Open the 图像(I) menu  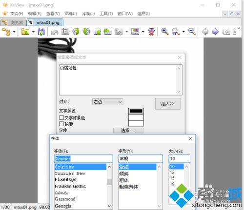[x=71, y=14]
